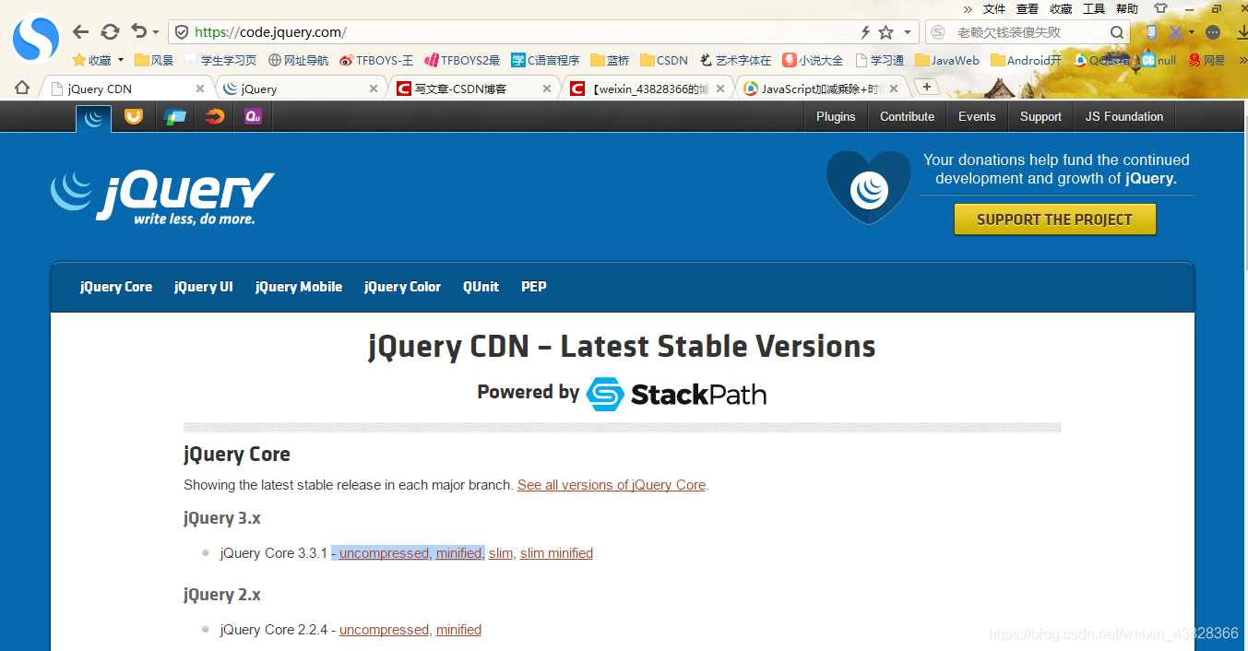
Task: Click the jQuery Mobile project icon
Action: tap(174, 117)
